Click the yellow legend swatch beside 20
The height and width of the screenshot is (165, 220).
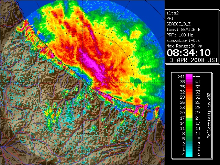189,113
